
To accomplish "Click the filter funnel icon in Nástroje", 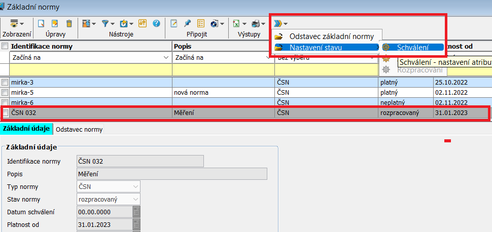I will pyautogui.click(x=106, y=23).
